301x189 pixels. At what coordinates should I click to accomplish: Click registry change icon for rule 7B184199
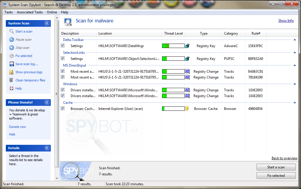pos(187,77)
